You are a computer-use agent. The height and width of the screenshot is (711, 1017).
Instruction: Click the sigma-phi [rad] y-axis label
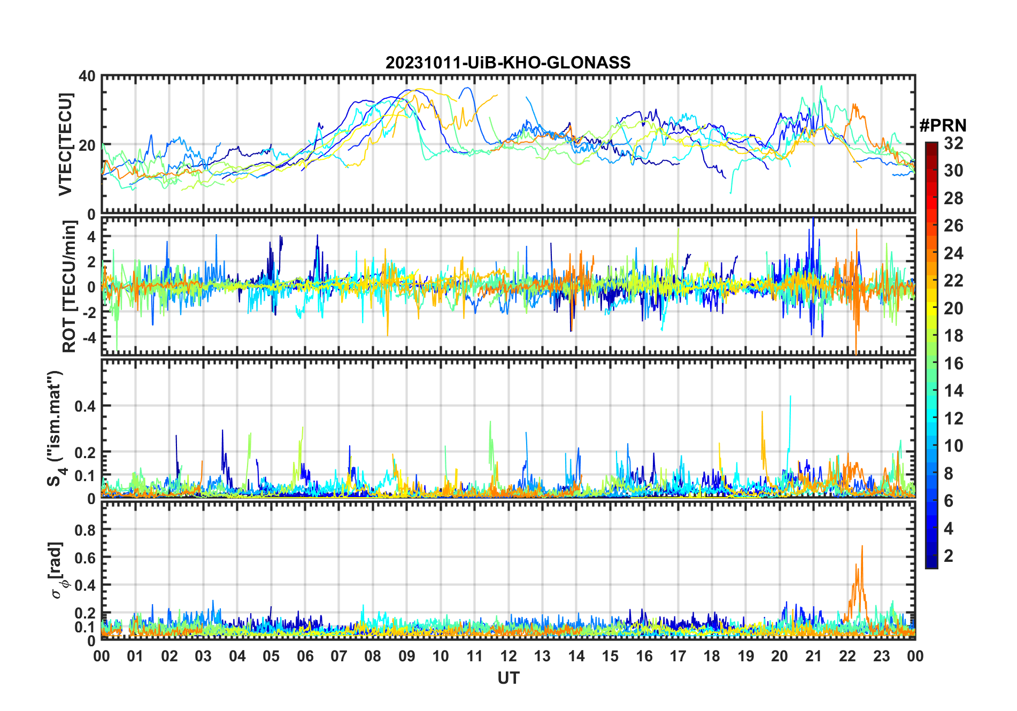tap(58, 570)
